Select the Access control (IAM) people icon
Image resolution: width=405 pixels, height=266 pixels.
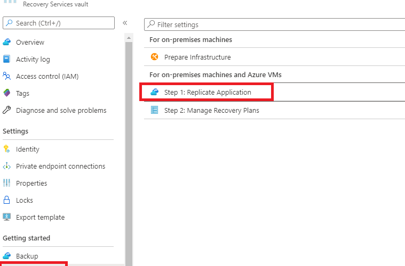click(x=7, y=76)
